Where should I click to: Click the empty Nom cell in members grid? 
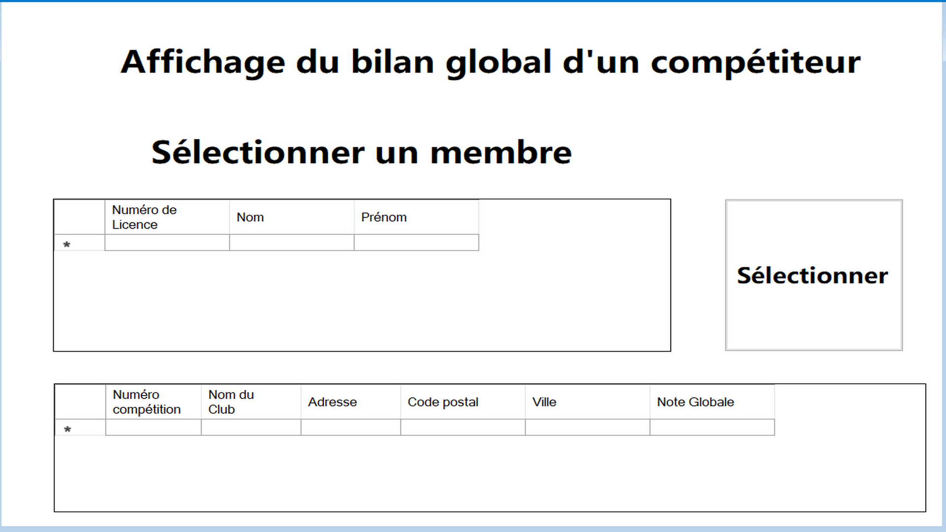pos(291,243)
